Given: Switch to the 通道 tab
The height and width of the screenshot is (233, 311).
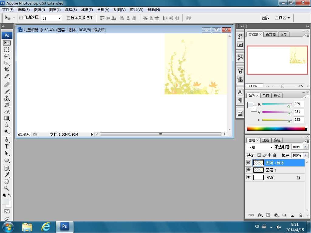Looking at the screenshot, I should pyautogui.click(x=266, y=140).
